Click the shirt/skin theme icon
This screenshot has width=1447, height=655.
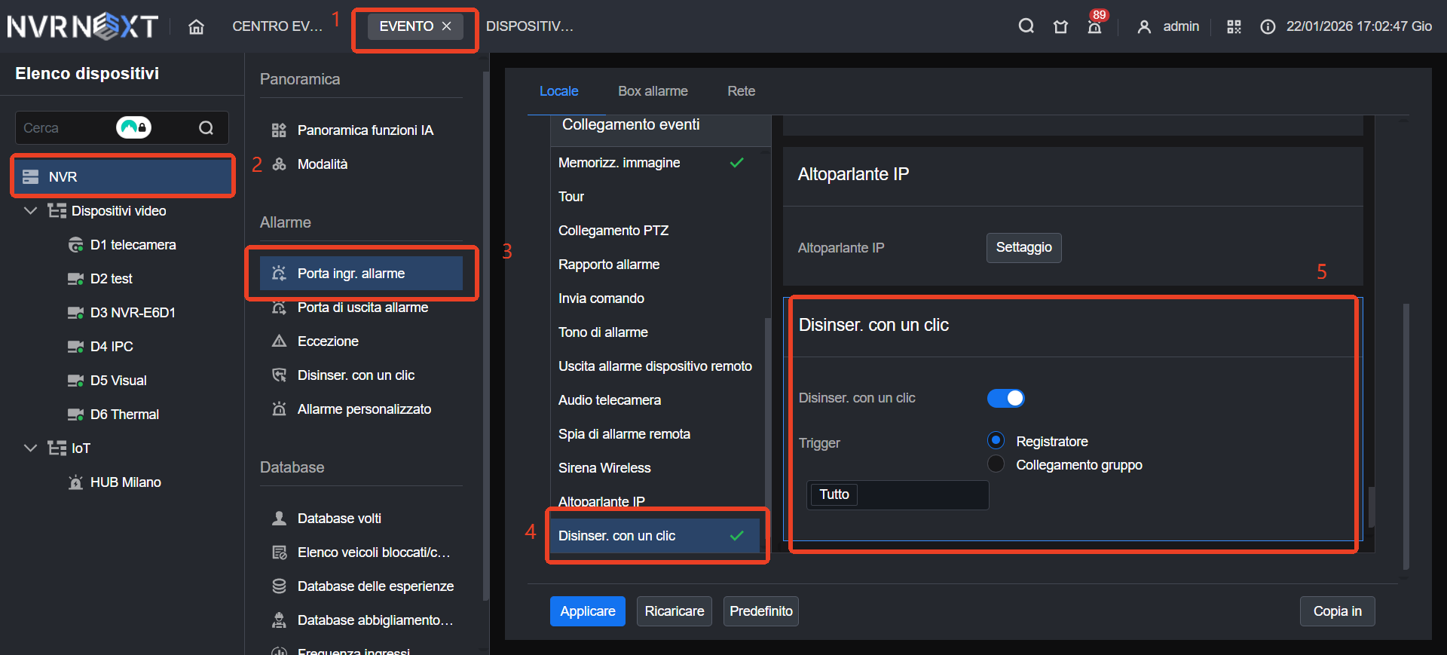coord(1060,27)
